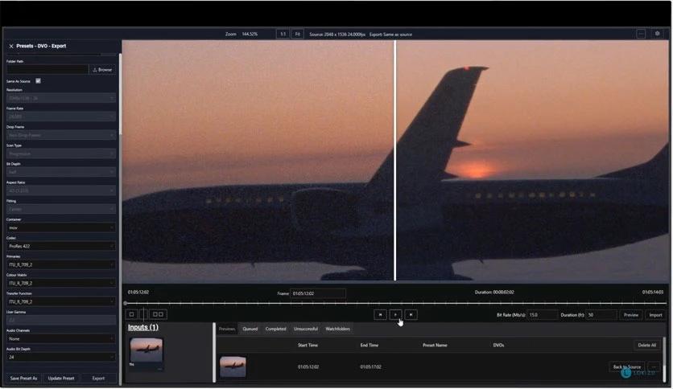Open the Completed tab

pos(276,329)
